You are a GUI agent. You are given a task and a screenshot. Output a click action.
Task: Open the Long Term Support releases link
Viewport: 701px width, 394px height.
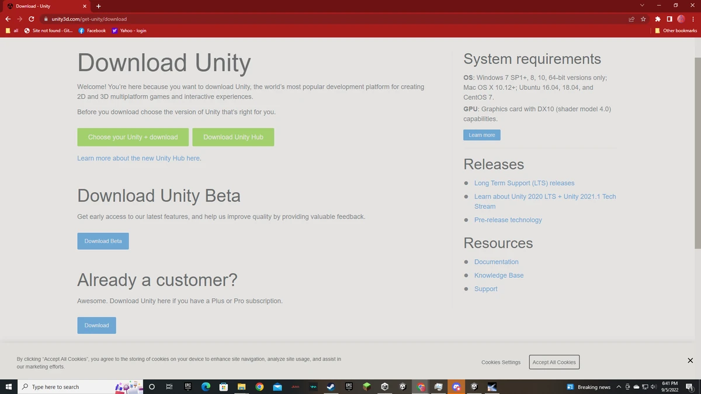pos(524,183)
